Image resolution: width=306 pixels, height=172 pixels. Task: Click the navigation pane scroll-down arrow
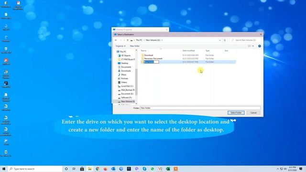136,104
